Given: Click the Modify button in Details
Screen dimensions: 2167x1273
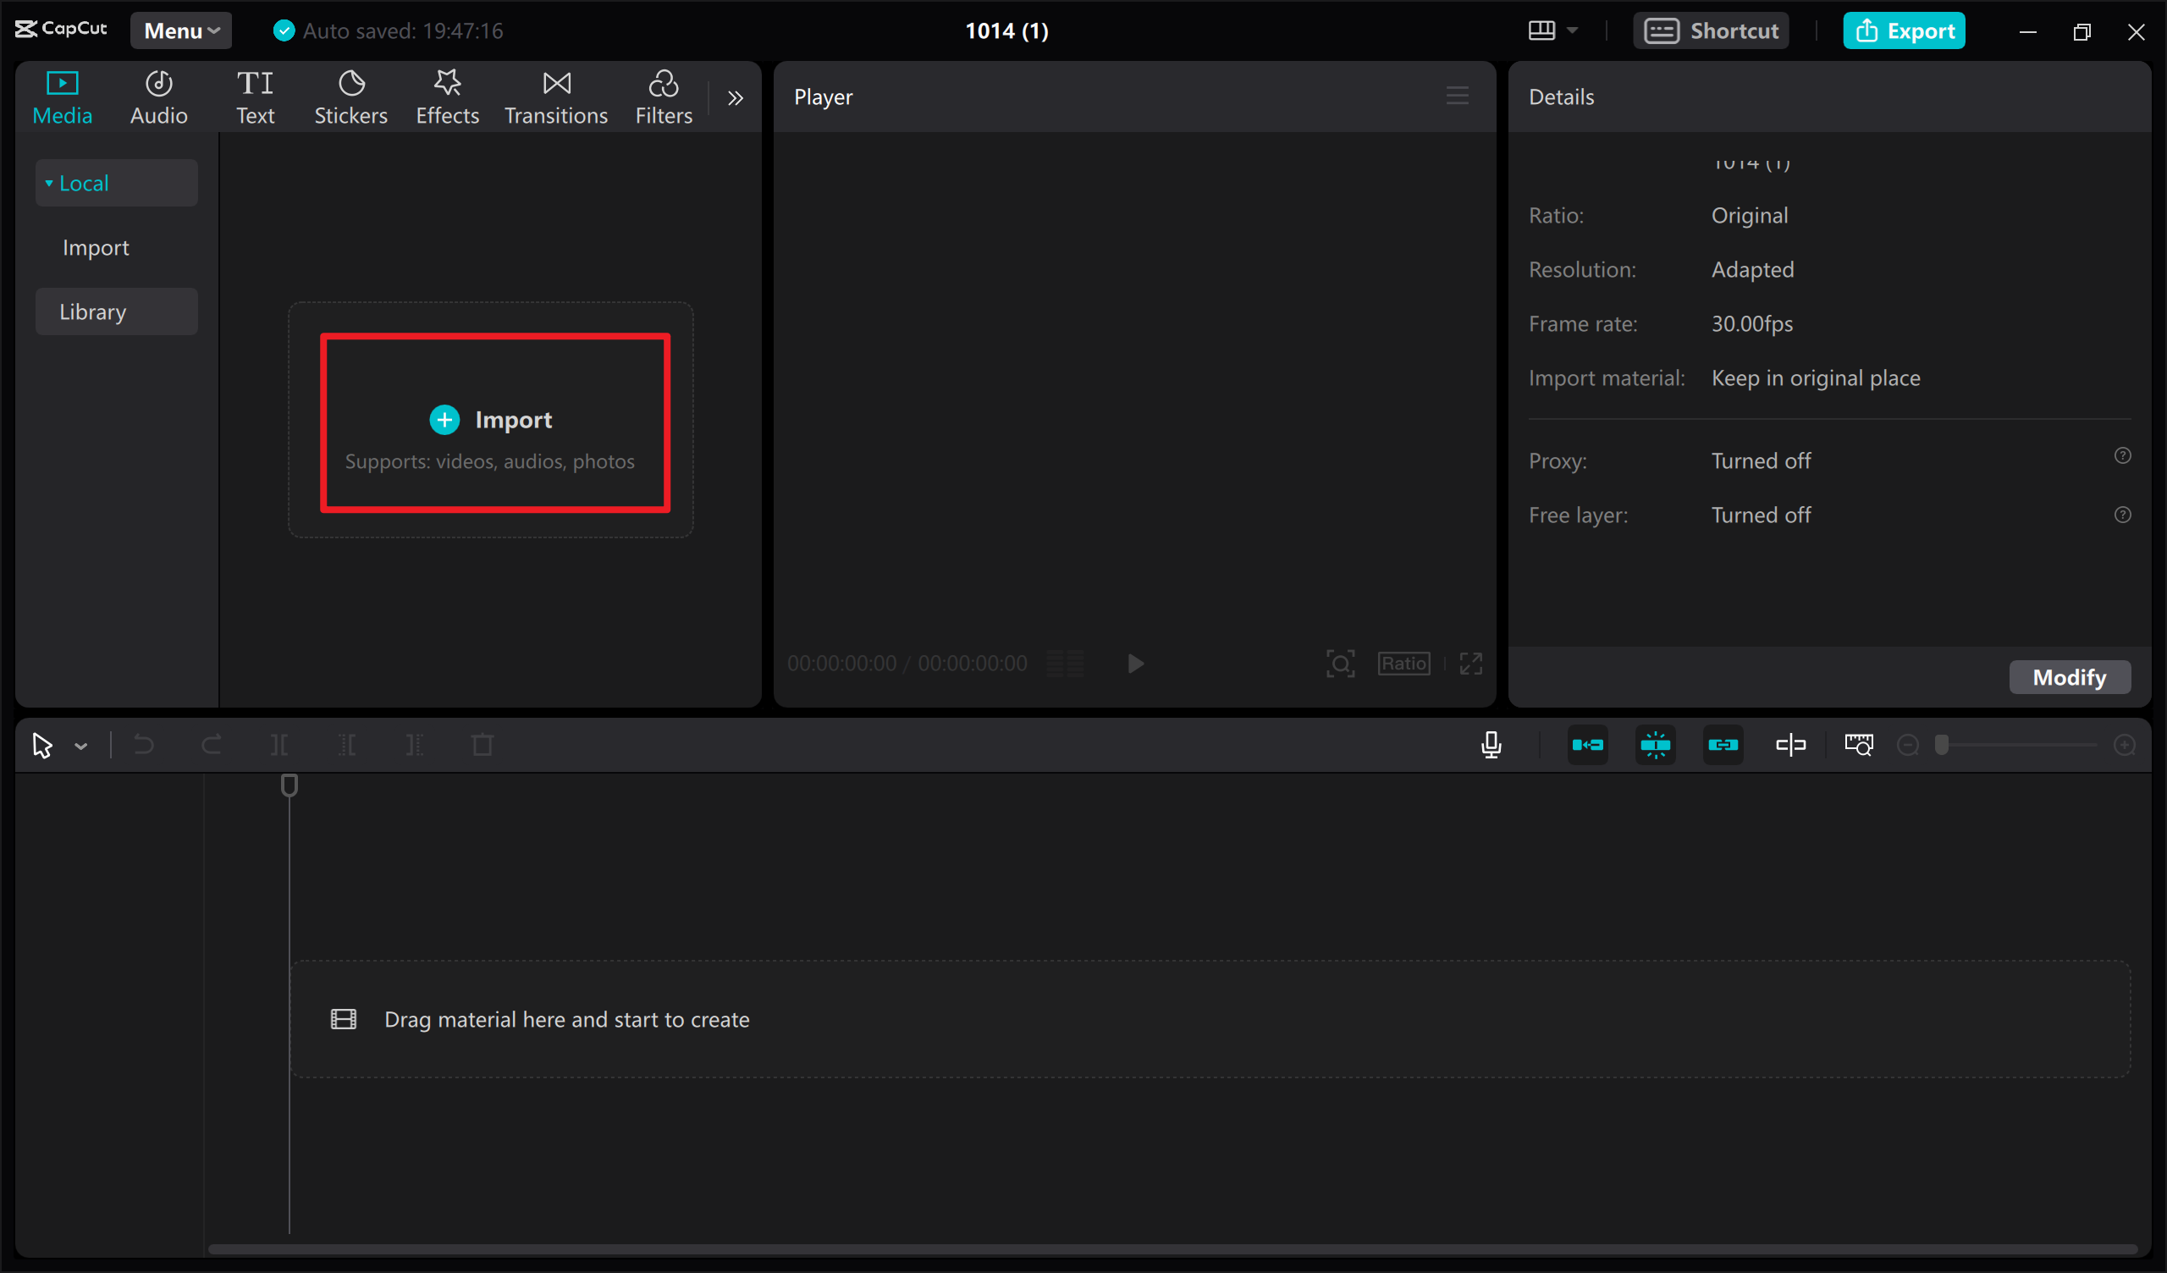Looking at the screenshot, I should [2069, 677].
